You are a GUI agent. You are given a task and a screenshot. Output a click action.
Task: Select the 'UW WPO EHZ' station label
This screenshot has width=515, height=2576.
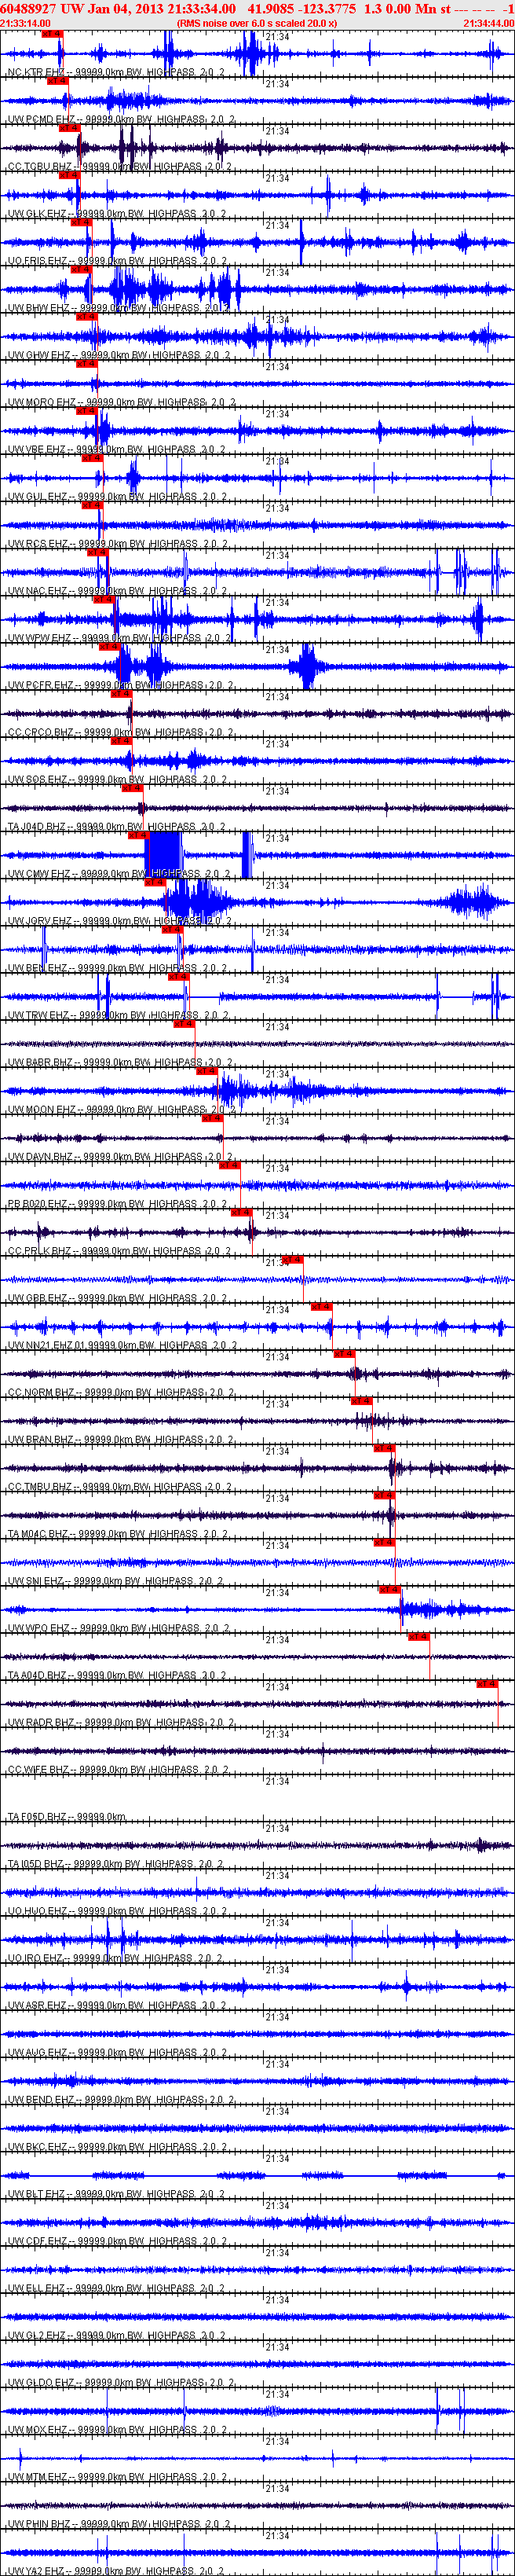tap(38, 1627)
